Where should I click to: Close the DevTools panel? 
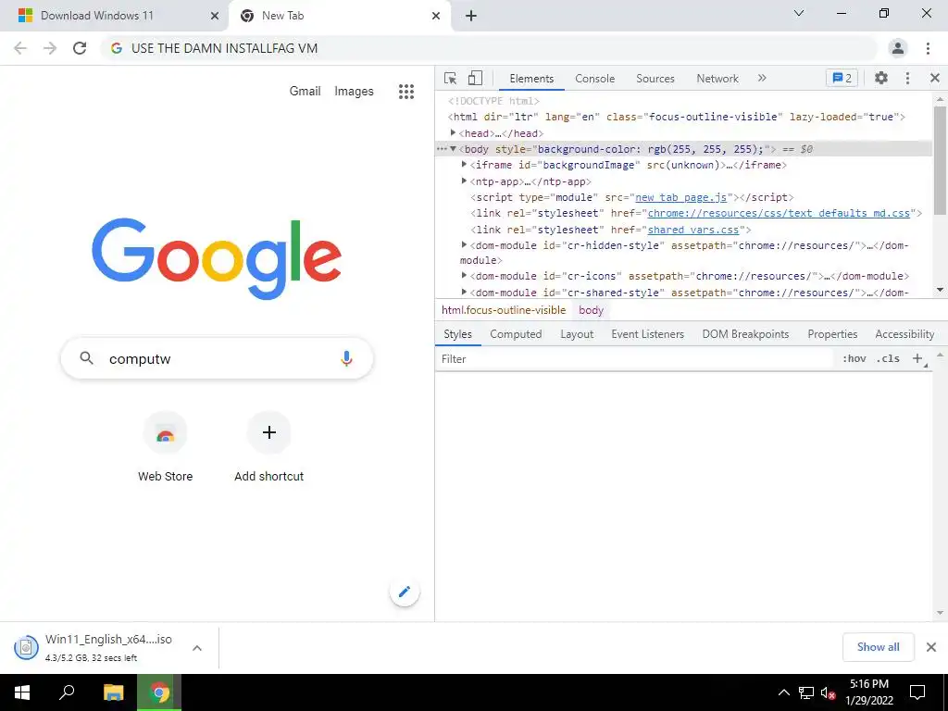click(935, 78)
